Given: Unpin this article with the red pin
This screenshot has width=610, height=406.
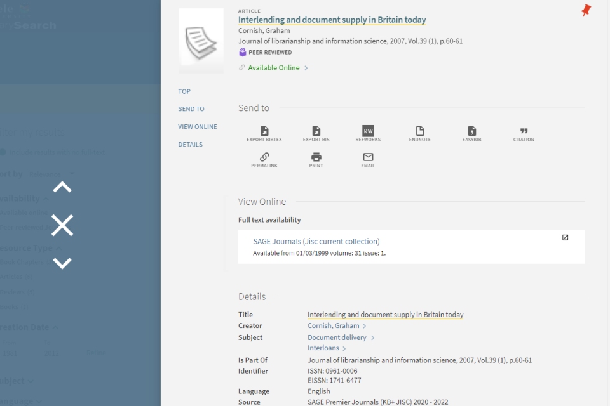Looking at the screenshot, I should point(586,10).
